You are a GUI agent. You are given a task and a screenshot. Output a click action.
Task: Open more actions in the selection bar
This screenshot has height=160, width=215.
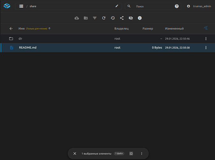(142, 154)
